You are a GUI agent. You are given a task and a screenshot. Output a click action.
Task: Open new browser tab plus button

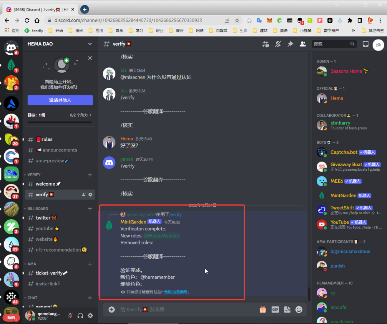tap(85, 9)
